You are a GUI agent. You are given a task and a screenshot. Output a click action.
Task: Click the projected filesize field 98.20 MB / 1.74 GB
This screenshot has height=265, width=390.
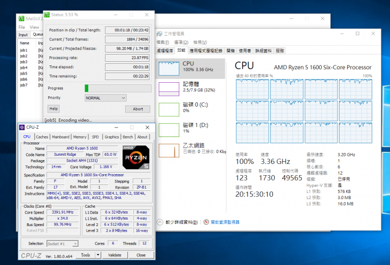(127, 49)
